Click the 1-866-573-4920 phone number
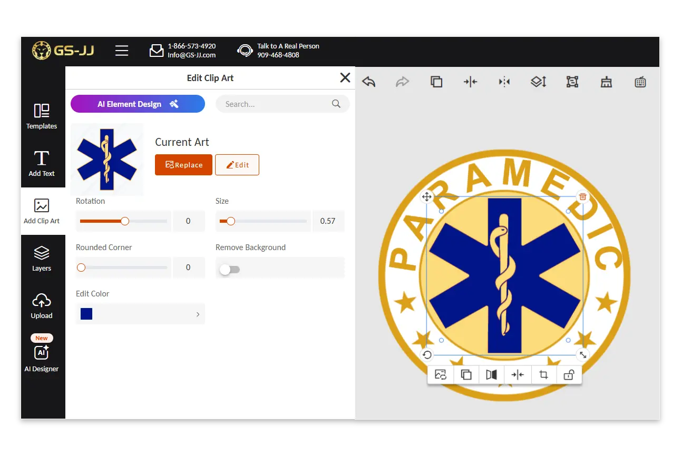 tap(192, 46)
